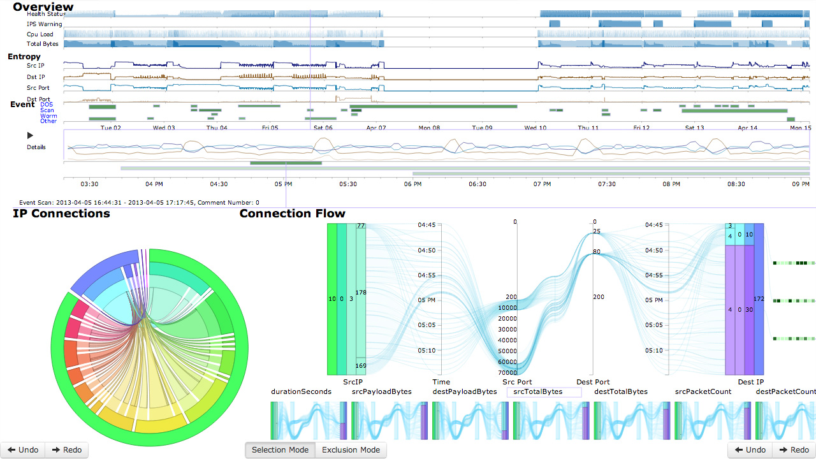Click the left-arrow Undo button under IP Connections
The height and width of the screenshot is (459, 816).
click(23, 450)
